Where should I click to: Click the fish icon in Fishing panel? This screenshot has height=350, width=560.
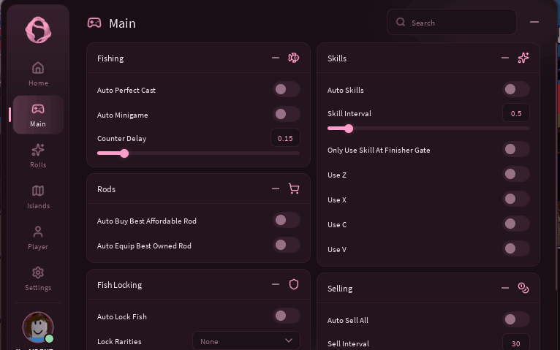(294, 58)
